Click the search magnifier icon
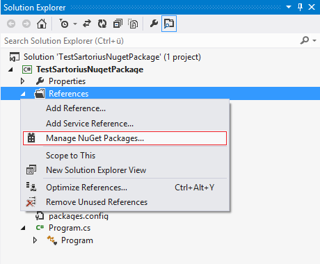The height and width of the screenshot is (264, 320). click(305, 40)
